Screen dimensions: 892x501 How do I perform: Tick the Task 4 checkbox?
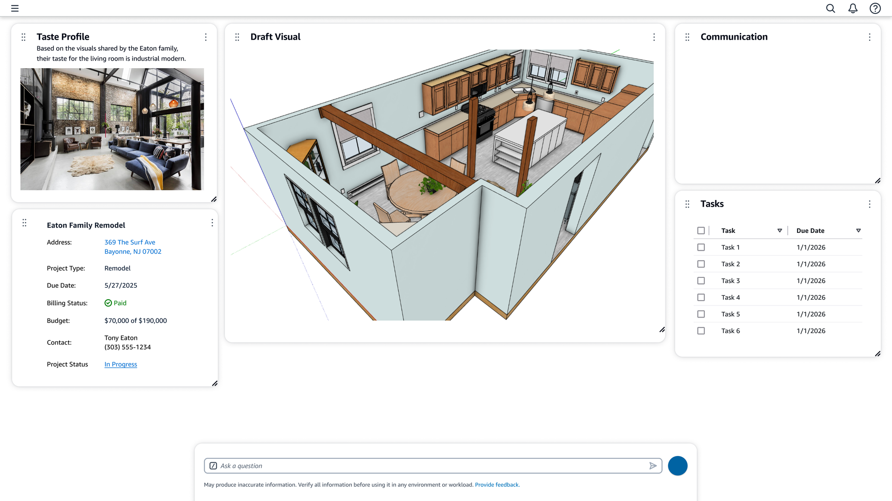pyautogui.click(x=701, y=297)
